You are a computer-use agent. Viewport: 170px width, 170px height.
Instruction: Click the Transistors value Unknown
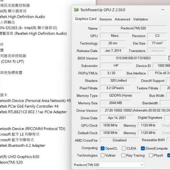point(157,51)
